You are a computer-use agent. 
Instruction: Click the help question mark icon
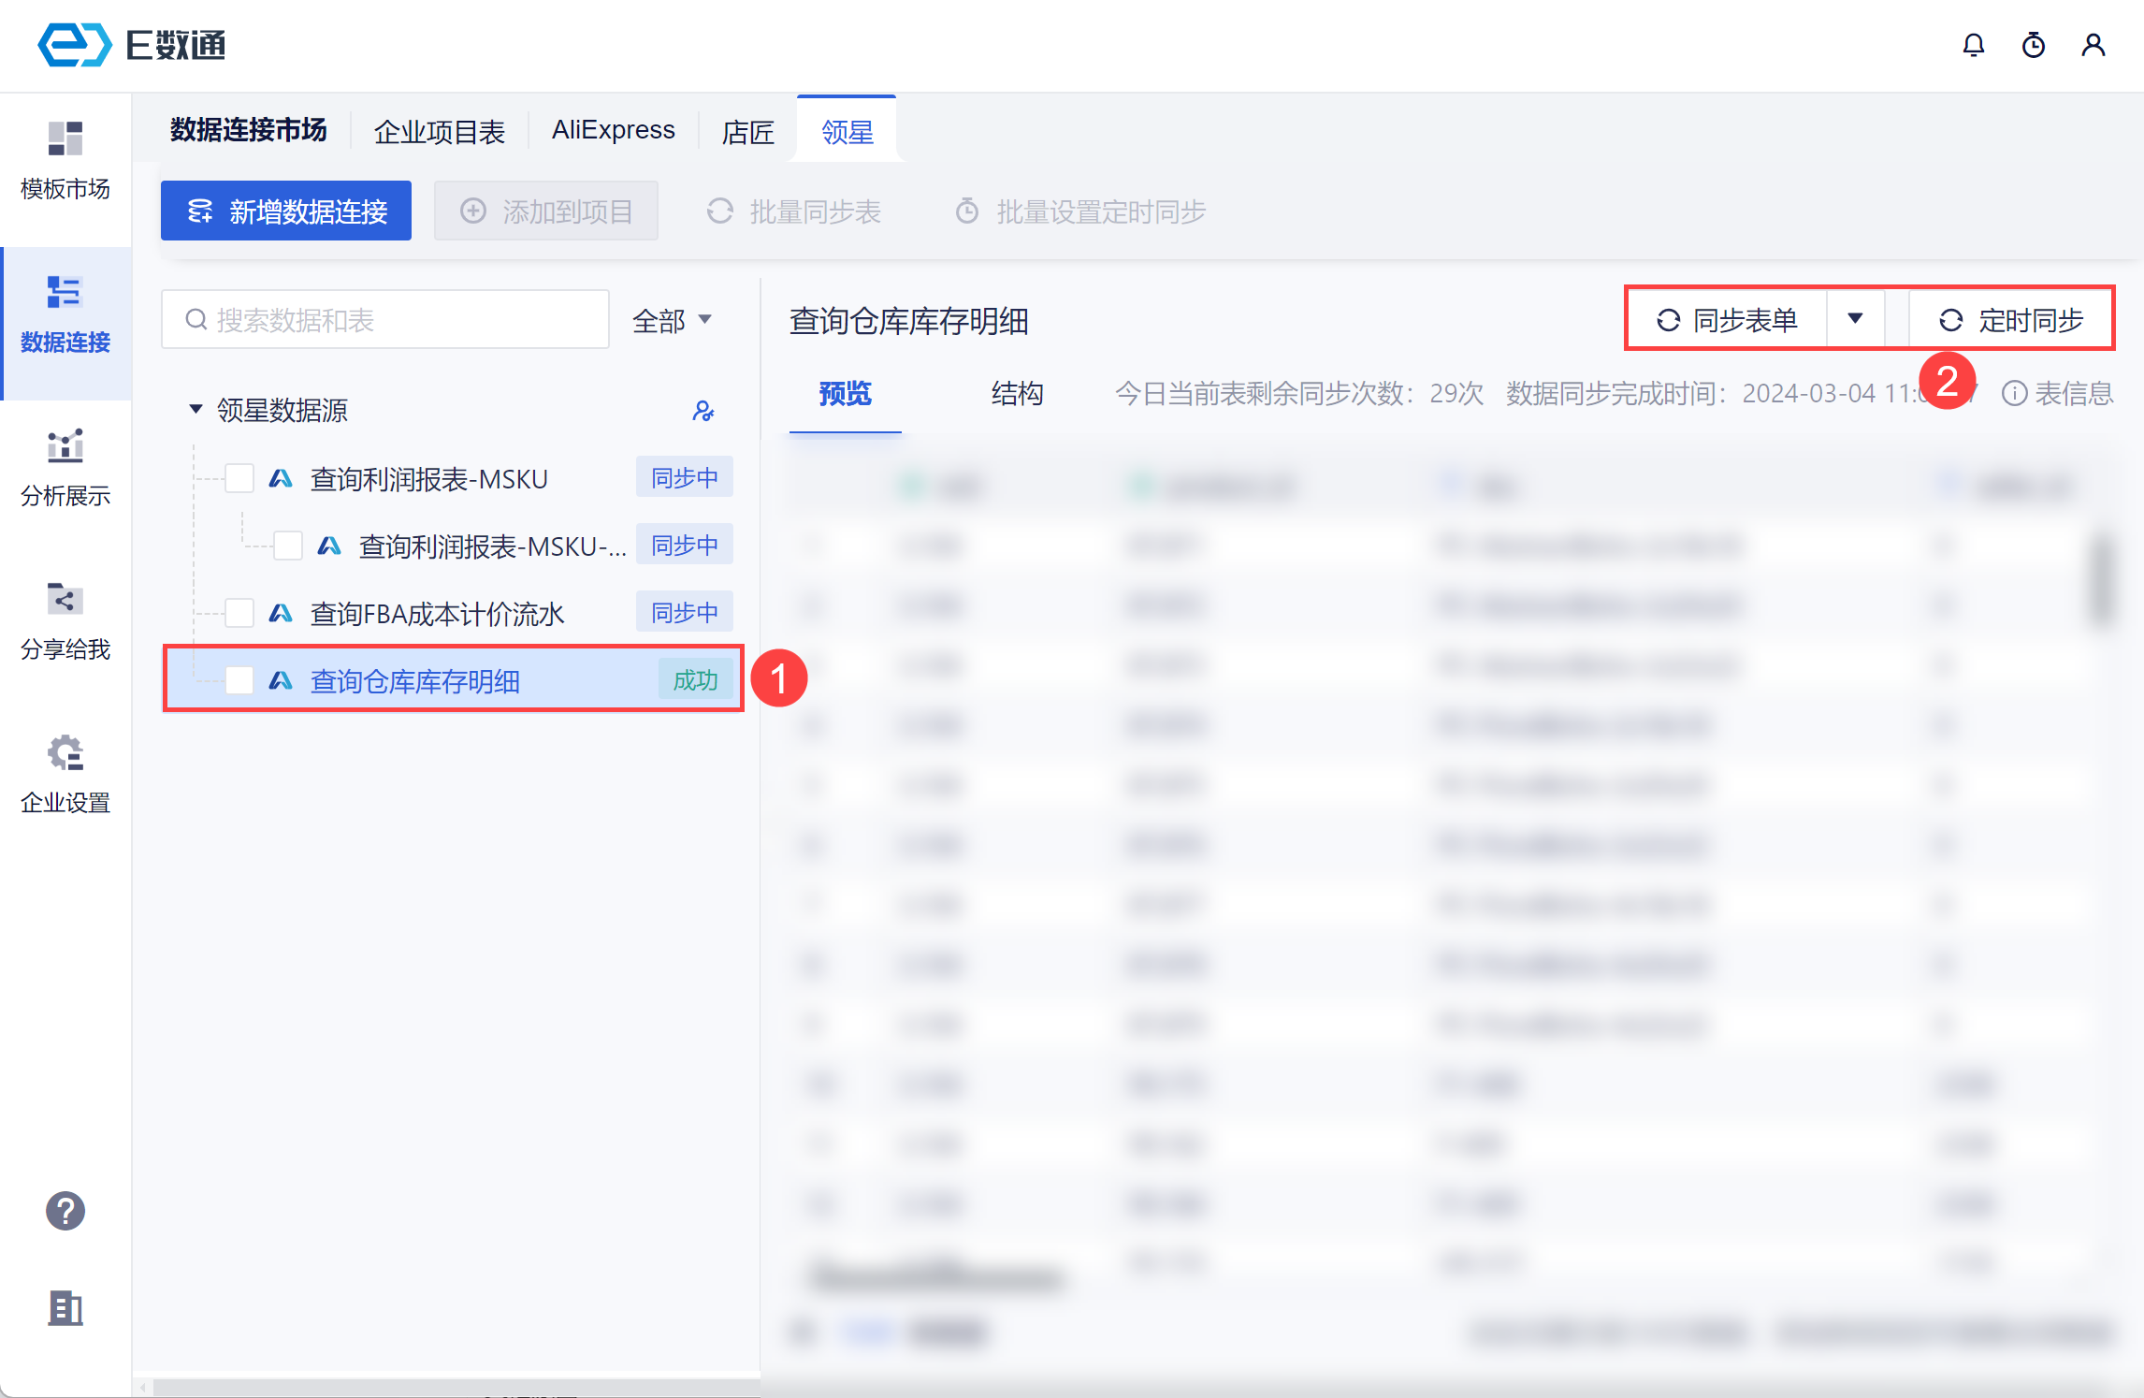pyautogui.click(x=65, y=1211)
